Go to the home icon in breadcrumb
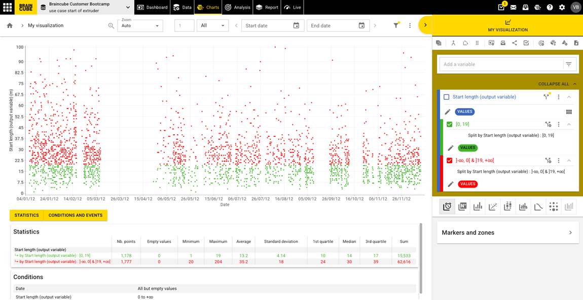This screenshot has height=300, width=583. coord(10,25)
